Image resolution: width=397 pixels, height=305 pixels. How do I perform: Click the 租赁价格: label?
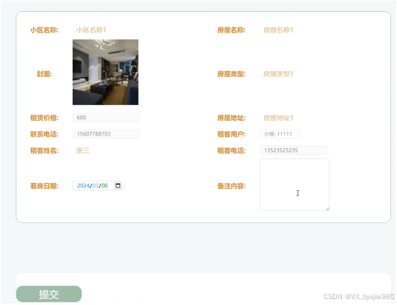[x=45, y=118]
